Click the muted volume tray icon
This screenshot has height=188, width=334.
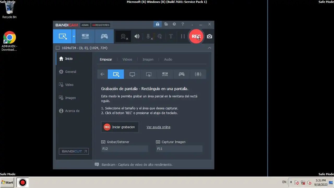click(309, 183)
